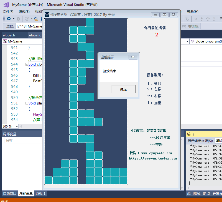Click the 你当前的成绩 label
This screenshot has width=222, height=202.
155,28
